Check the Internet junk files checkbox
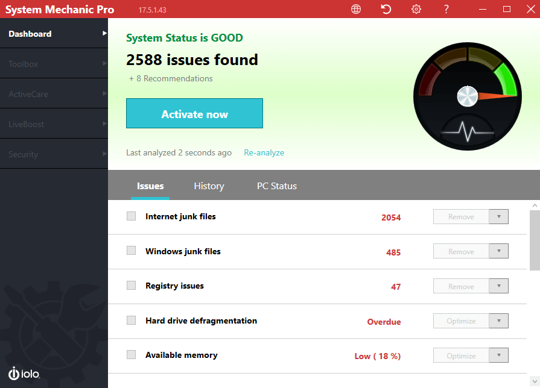 point(131,216)
